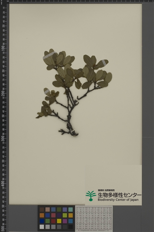Select the yellow patch in color checker
The height and width of the screenshot is (232, 154).
click(59, 221)
